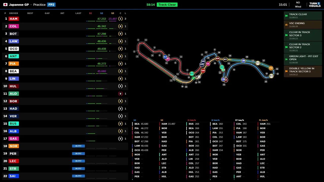Click the NO Wind indicator
The image size is (324, 182).
click(298, 5)
